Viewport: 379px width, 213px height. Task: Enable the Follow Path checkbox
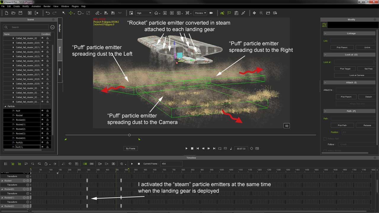click(x=325, y=139)
